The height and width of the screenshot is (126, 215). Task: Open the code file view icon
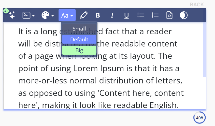coord(169,15)
